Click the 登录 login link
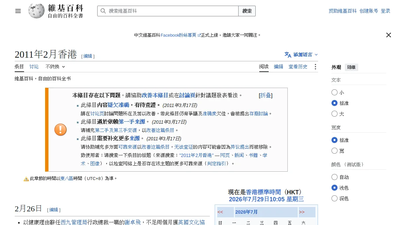401x225 pixels. [x=386, y=11]
